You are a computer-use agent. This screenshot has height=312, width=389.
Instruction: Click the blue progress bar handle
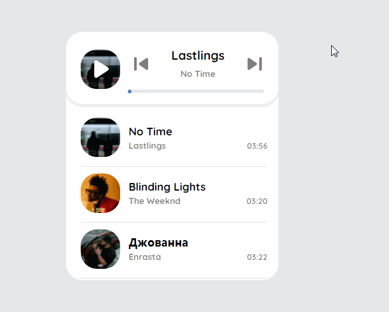[130, 92]
